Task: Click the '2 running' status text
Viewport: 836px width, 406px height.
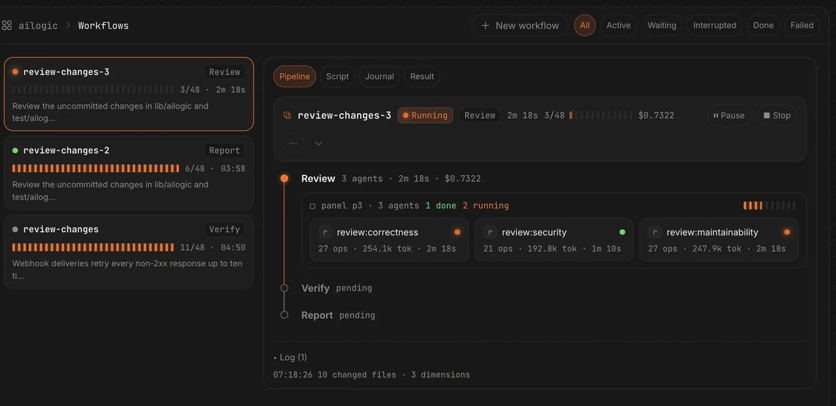Action: click(486, 206)
